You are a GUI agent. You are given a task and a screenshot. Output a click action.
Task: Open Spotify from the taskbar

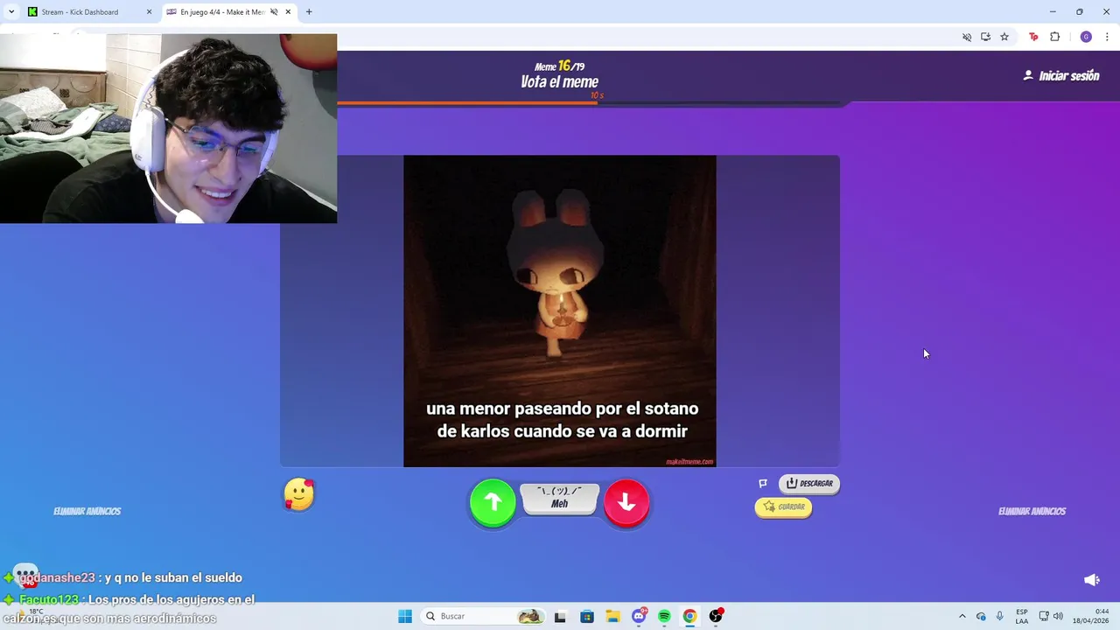[x=664, y=616]
